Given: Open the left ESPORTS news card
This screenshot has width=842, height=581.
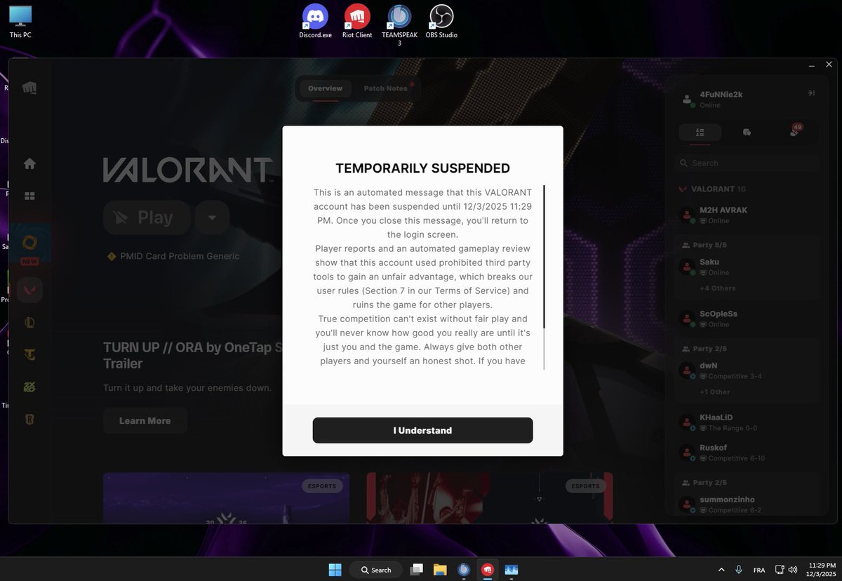Looking at the screenshot, I should point(226,497).
